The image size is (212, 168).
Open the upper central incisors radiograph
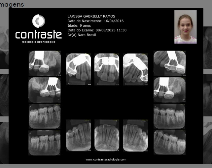(107, 69)
